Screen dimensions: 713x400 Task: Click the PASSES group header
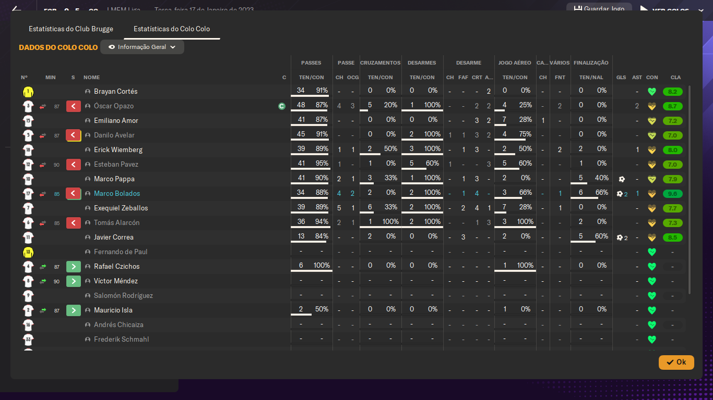(x=311, y=63)
